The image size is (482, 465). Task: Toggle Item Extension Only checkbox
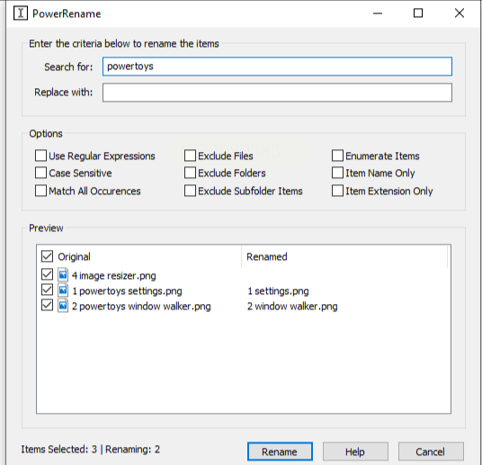(337, 191)
